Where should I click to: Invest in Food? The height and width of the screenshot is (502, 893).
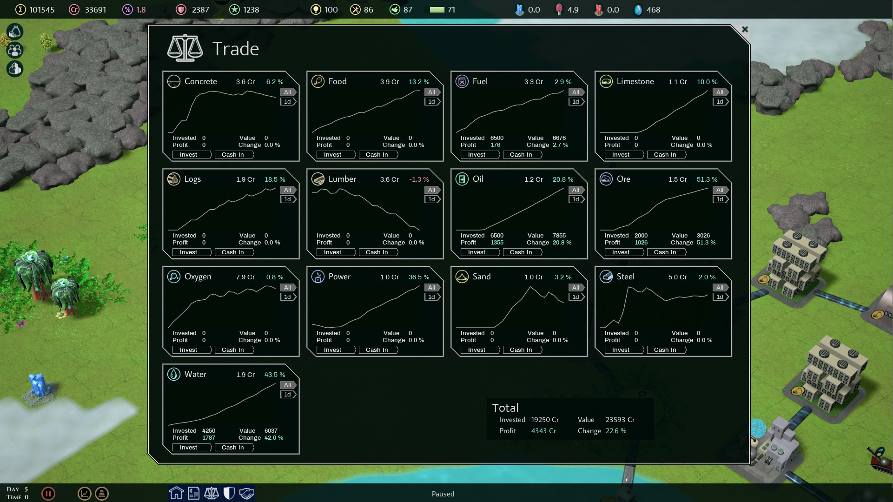click(x=336, y=155)
